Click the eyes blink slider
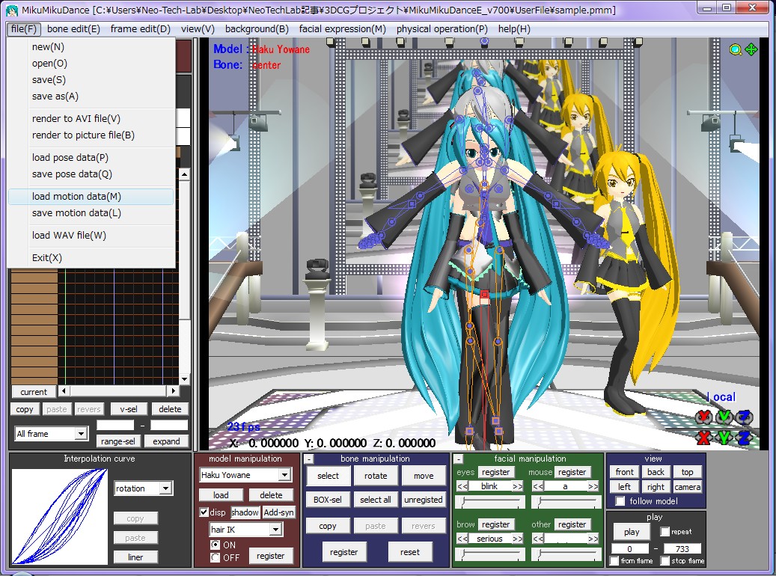Screen dimensions: 776x576 coord(490,502)
